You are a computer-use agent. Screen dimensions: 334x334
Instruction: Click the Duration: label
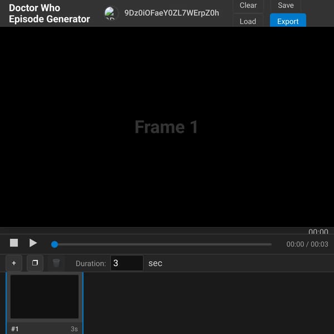click(91, 263)
